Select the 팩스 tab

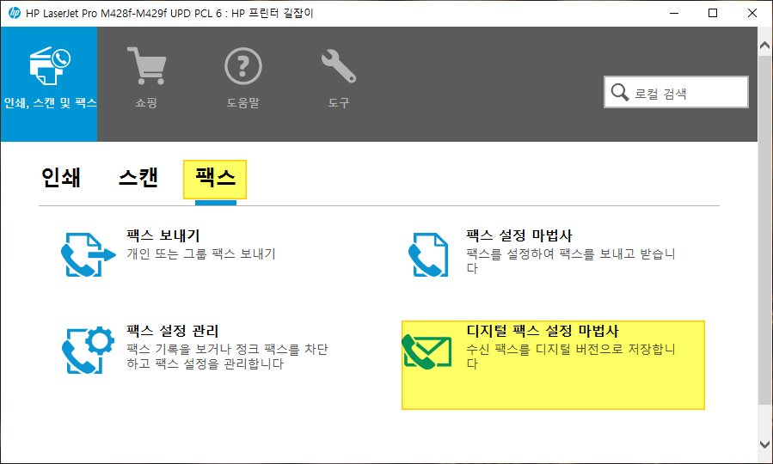coord(215,180)
